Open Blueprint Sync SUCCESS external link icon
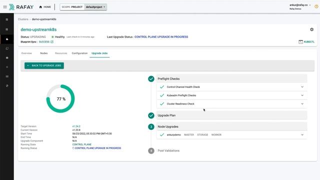 pos(52,42)
